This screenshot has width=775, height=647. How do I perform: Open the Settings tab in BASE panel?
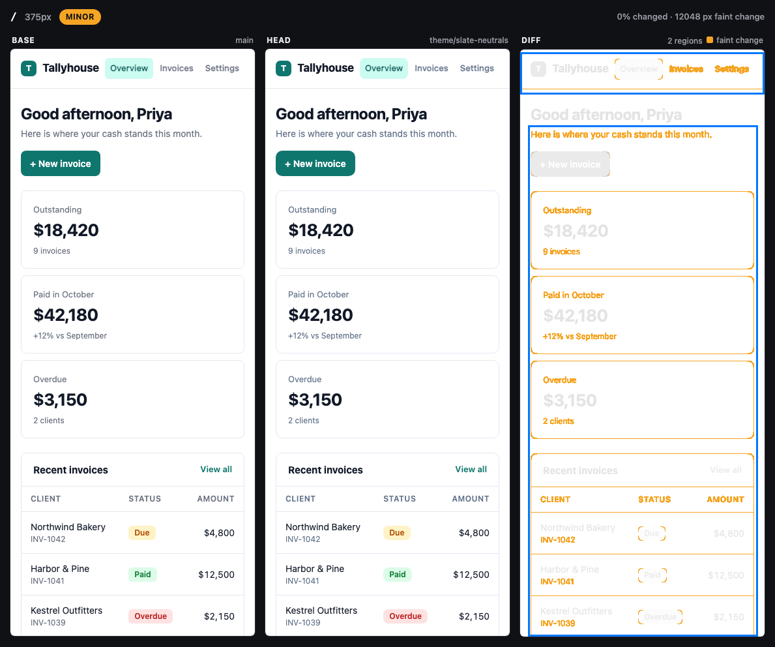pyautogui.click(x=222, y=68)
